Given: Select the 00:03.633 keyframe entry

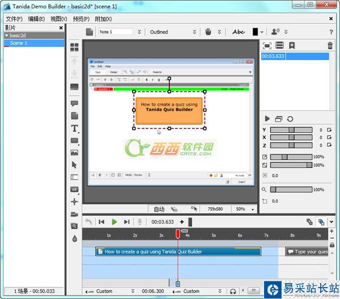Looking at the screenshot, I should [295, 56].
